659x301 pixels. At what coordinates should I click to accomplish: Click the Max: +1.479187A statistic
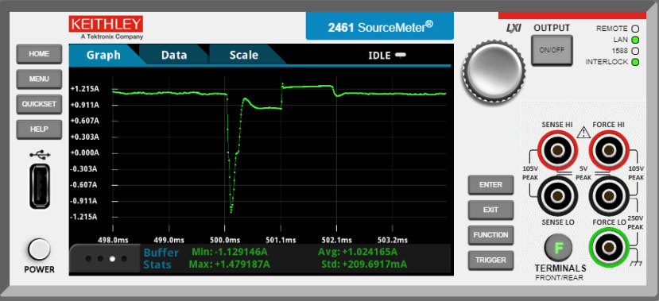(230, 264)
